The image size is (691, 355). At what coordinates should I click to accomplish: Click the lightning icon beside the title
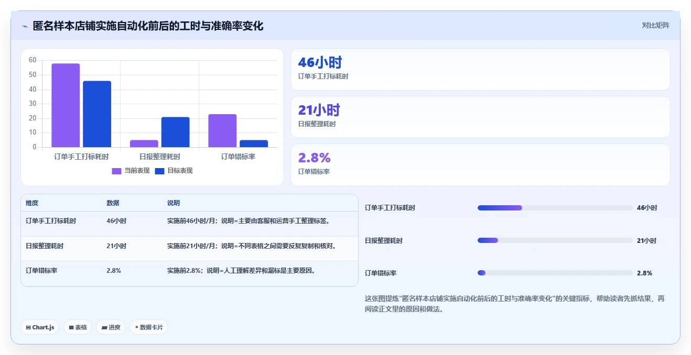click(25, 26)
